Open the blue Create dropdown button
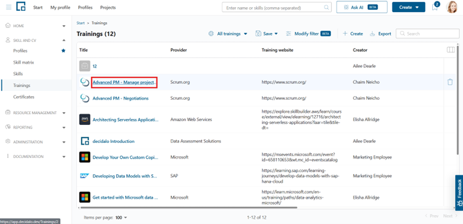Viewport: 463px width, 224px height. tap(408, 7)
